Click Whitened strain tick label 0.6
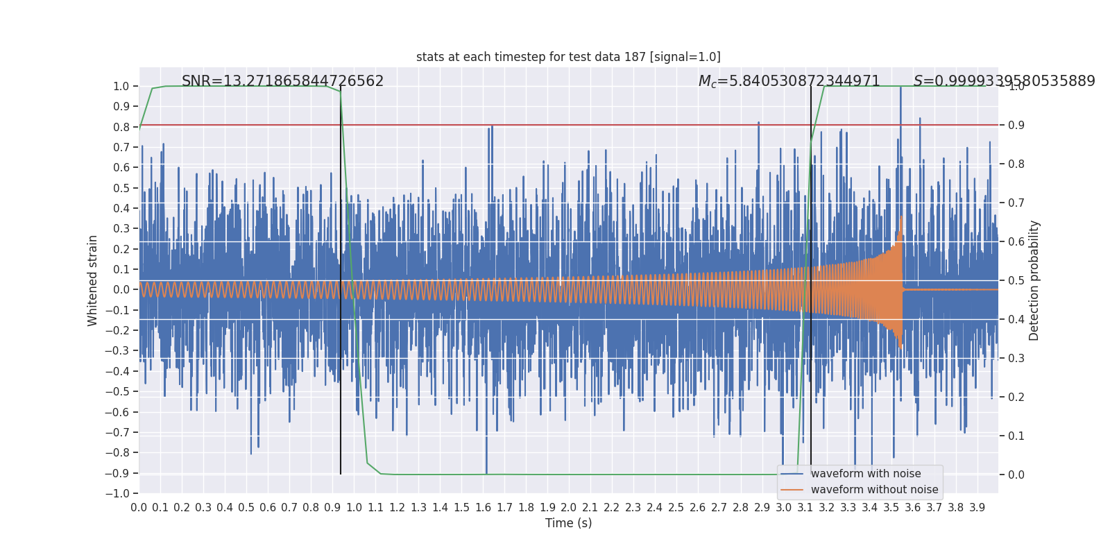Screen dimensions: 1110x555 point(121,168)
